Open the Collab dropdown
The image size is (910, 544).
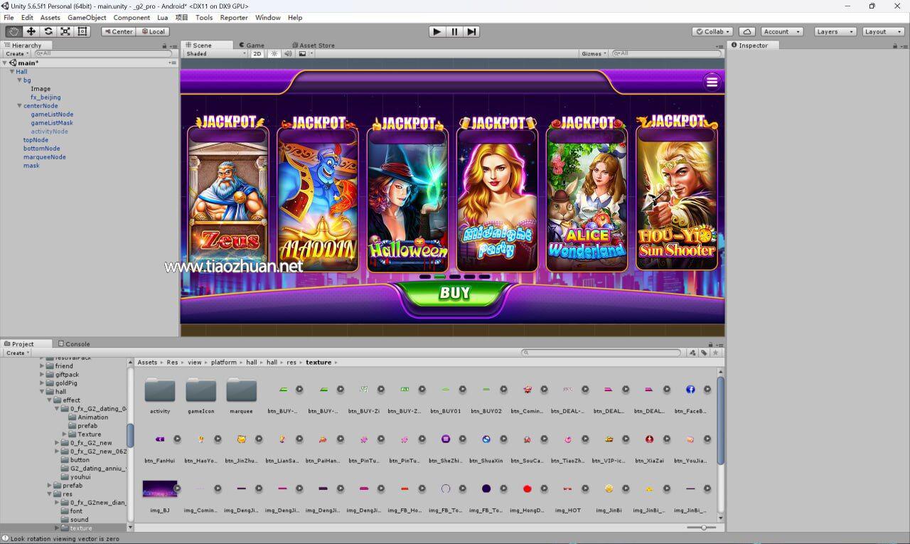coord(713,31)
